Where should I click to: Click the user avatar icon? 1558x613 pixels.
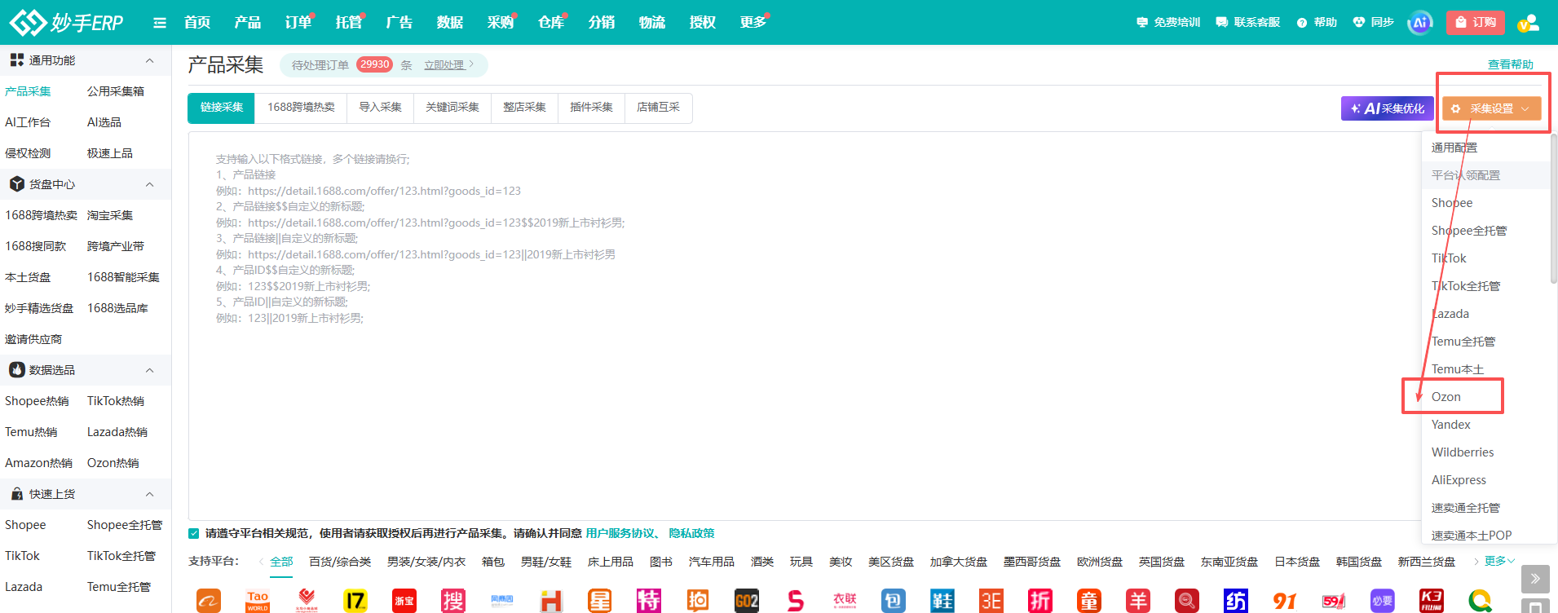1529,23
